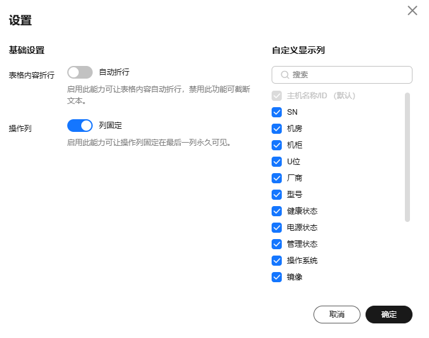Click the column list scrollbar

[407, 157]
